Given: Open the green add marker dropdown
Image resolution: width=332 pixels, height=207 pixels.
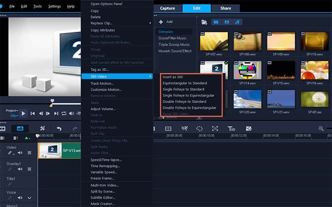Looking at the screenshot, I should coord(27,138).
